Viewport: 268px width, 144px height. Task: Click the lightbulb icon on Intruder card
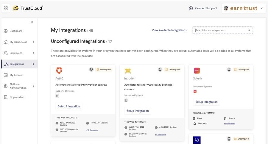point(160,70)
